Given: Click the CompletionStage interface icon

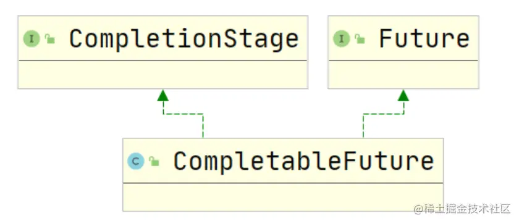Looking at the screenshot, I should [x=32, y=39].
